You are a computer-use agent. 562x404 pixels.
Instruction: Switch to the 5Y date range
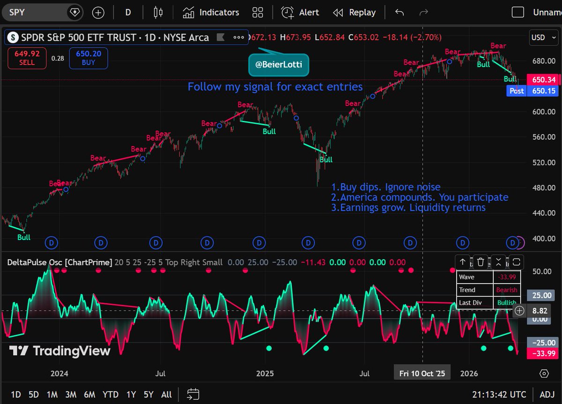(x=148, y=394)
